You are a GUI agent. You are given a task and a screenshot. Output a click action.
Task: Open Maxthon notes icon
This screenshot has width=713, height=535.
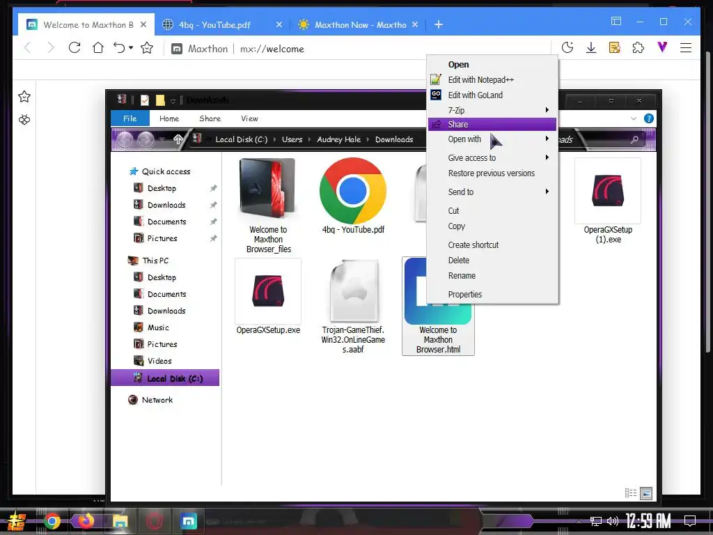pyautogui.click(x=615, y=48)
